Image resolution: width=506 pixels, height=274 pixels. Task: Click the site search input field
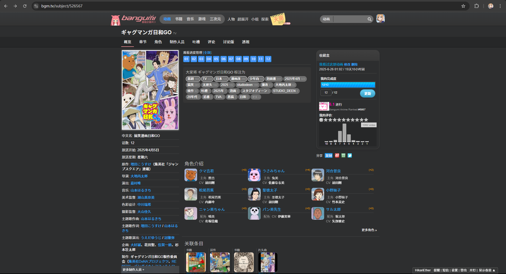[x=350, y=19]
